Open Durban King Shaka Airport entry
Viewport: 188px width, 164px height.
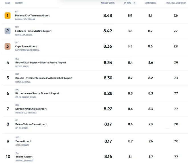[x=31, y=109]
